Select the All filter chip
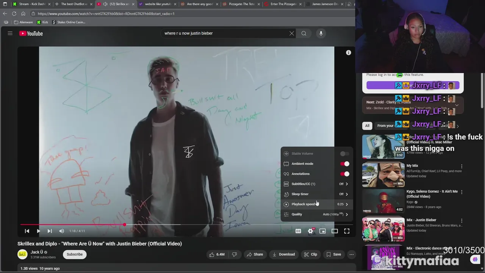Image resolution: width=485 pixels, height=273 pixels. point(367,126)
